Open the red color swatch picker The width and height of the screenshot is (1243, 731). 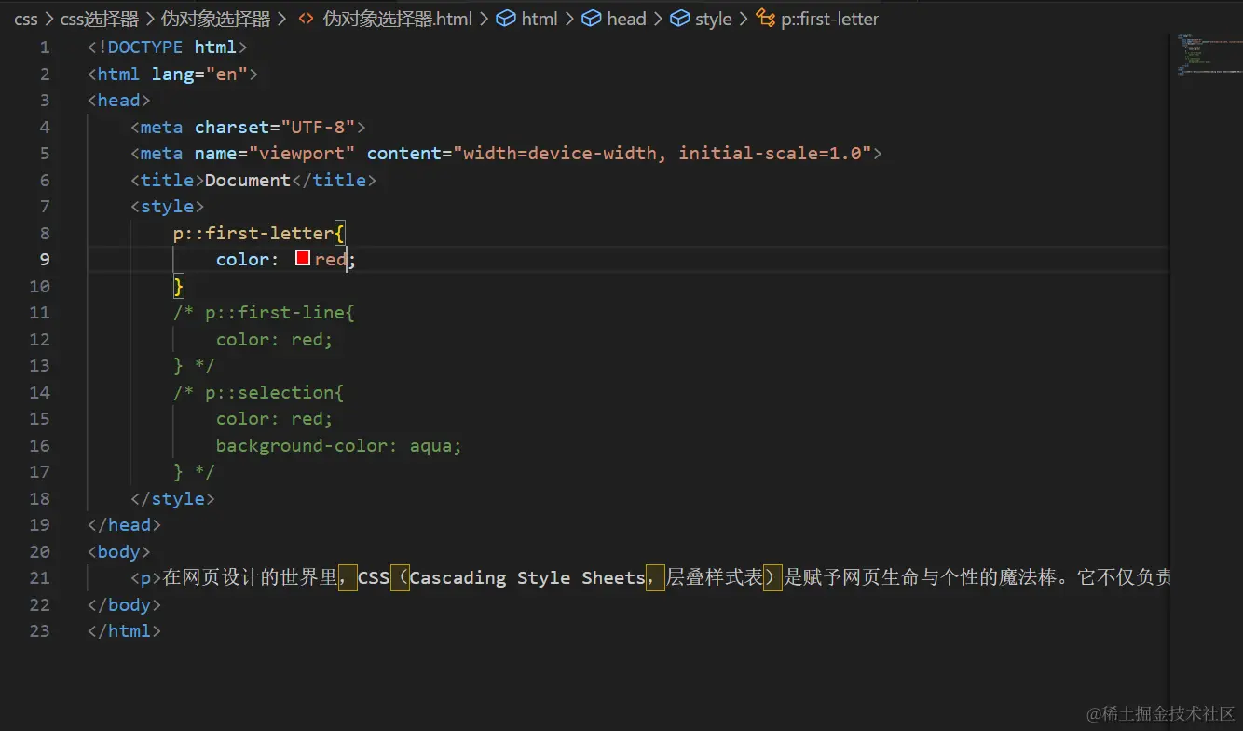click(x=303, y=259)
